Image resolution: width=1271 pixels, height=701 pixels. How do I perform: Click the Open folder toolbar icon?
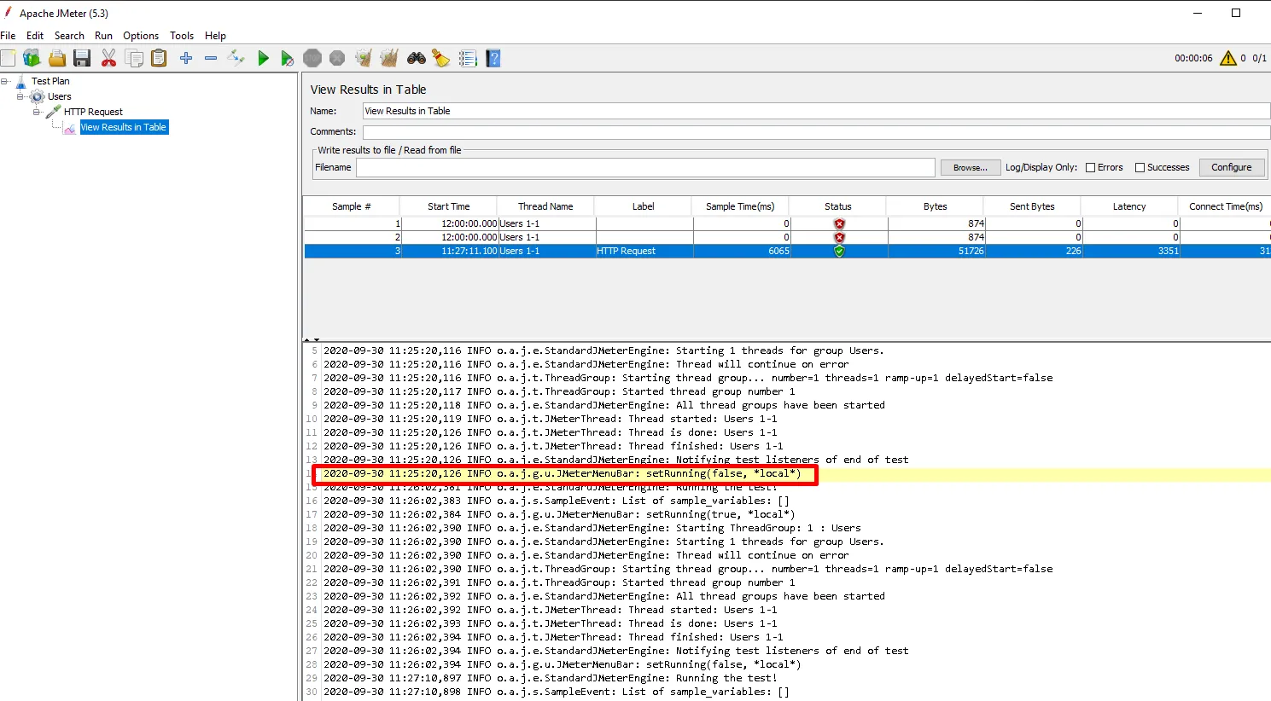[x=57, y=58]
